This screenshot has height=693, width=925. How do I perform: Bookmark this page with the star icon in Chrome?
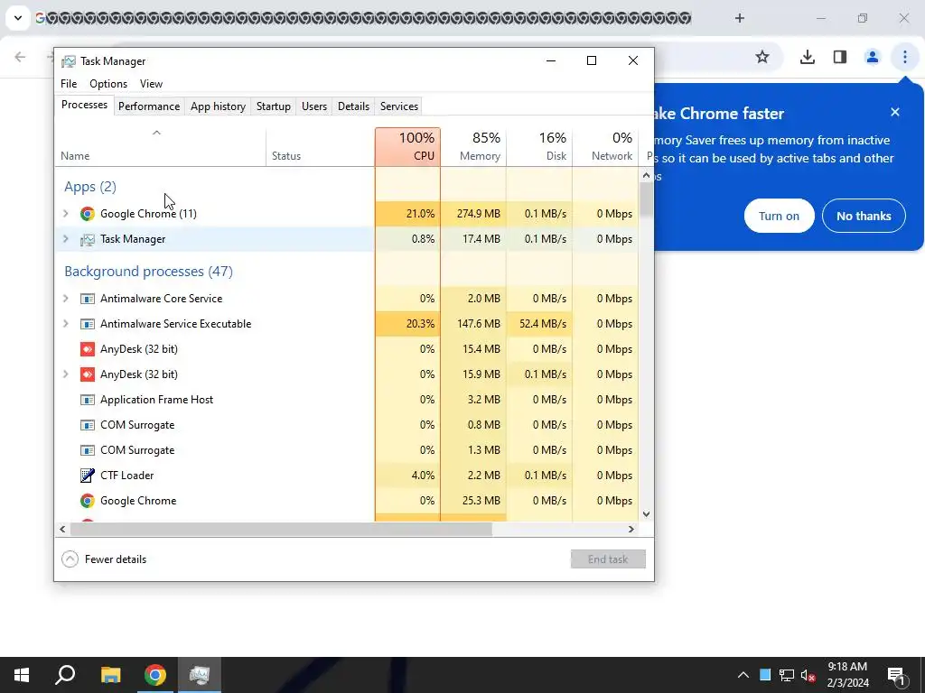pyautogui.click(x=762, y=57)
